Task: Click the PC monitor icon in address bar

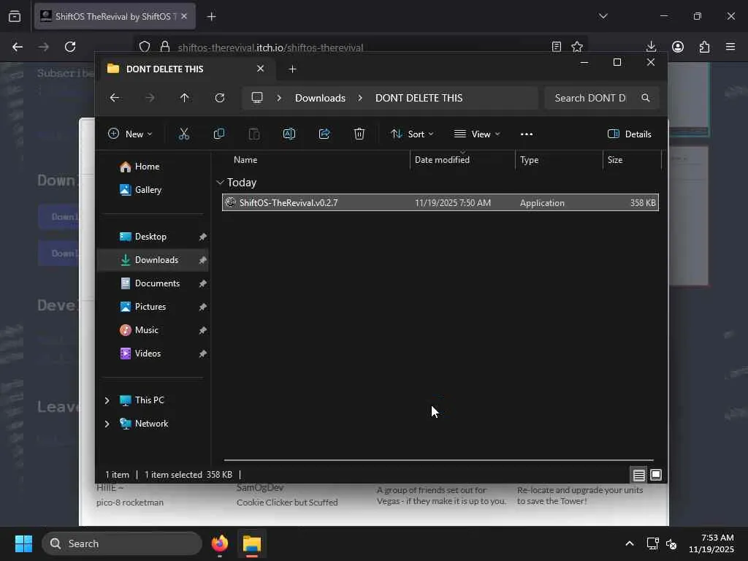Action: (x=257, y=98)
